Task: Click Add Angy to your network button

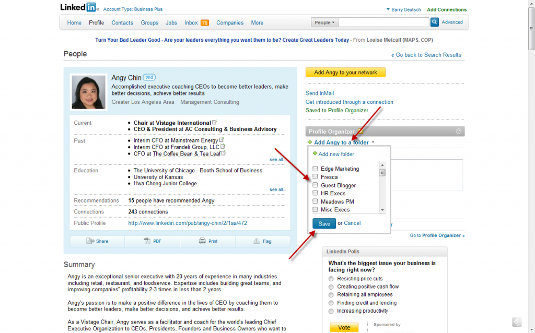Action: point(345,73)
